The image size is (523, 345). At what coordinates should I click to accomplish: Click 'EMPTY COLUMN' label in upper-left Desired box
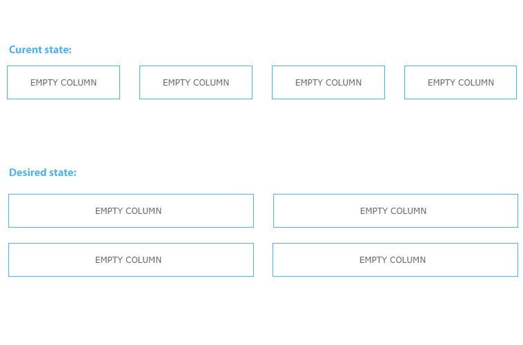point(128,211)
